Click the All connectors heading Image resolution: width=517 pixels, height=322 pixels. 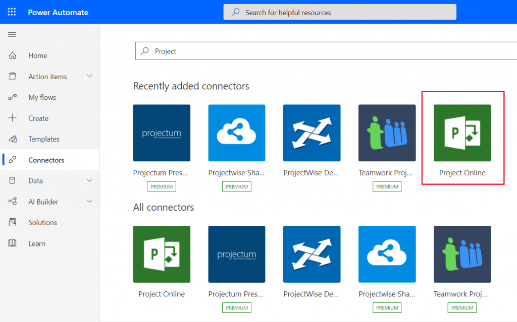164,207
